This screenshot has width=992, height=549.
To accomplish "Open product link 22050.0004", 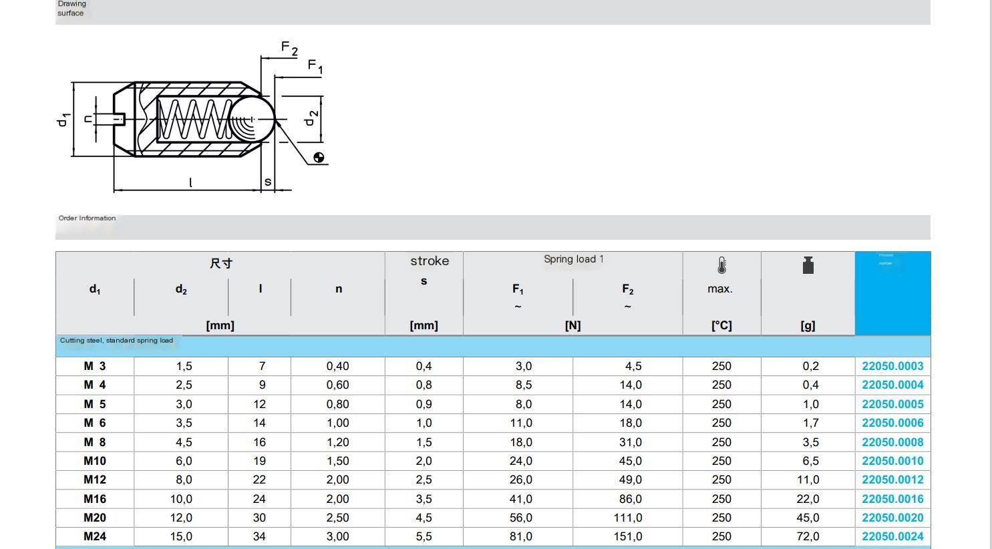I will (x=892, y=385).
